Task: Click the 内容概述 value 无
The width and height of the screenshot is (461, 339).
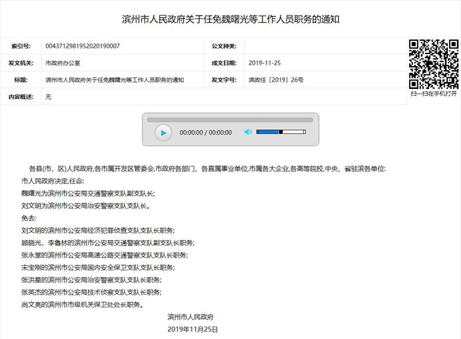Action: (48, 97)
